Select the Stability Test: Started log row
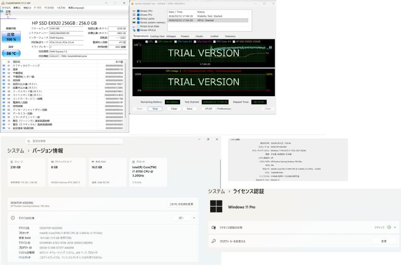Viewport: 401px width, 266px height. [x=208, y=16]
